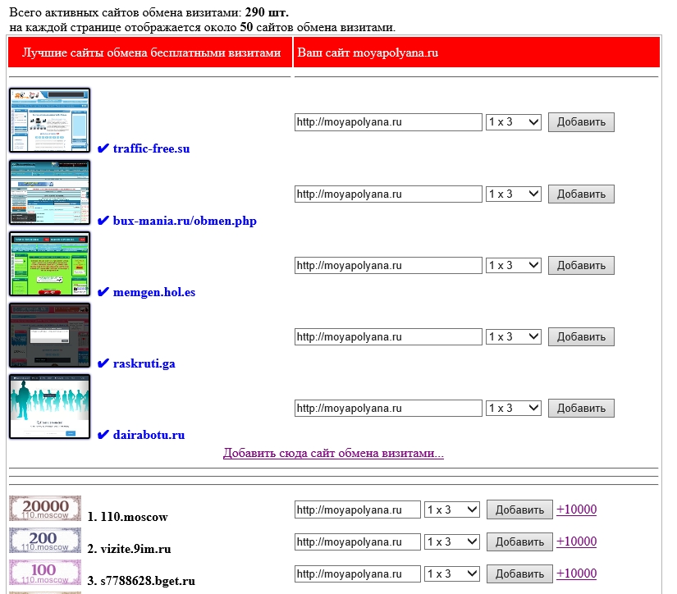This screenshot has width=677, height=594.
Task: Focus the URL field in dairabotu.ru row
Action: point(388,409)
